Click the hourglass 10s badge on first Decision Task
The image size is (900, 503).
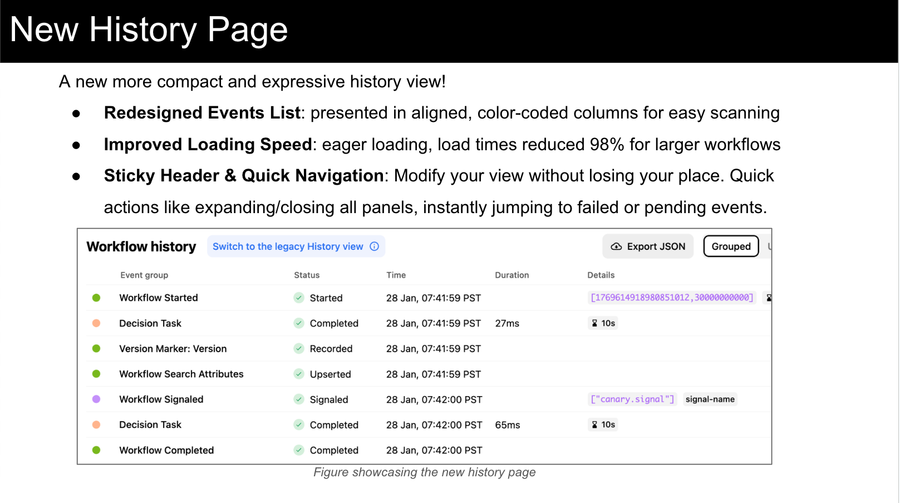pos(603,323)
